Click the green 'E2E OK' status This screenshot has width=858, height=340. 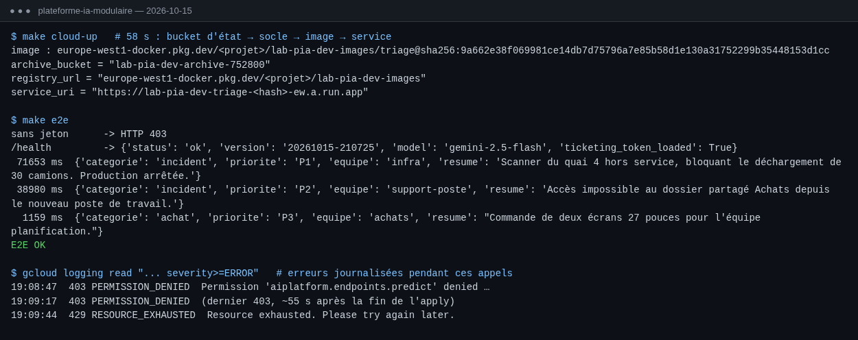pyautogui.click(x=28, y=245)
